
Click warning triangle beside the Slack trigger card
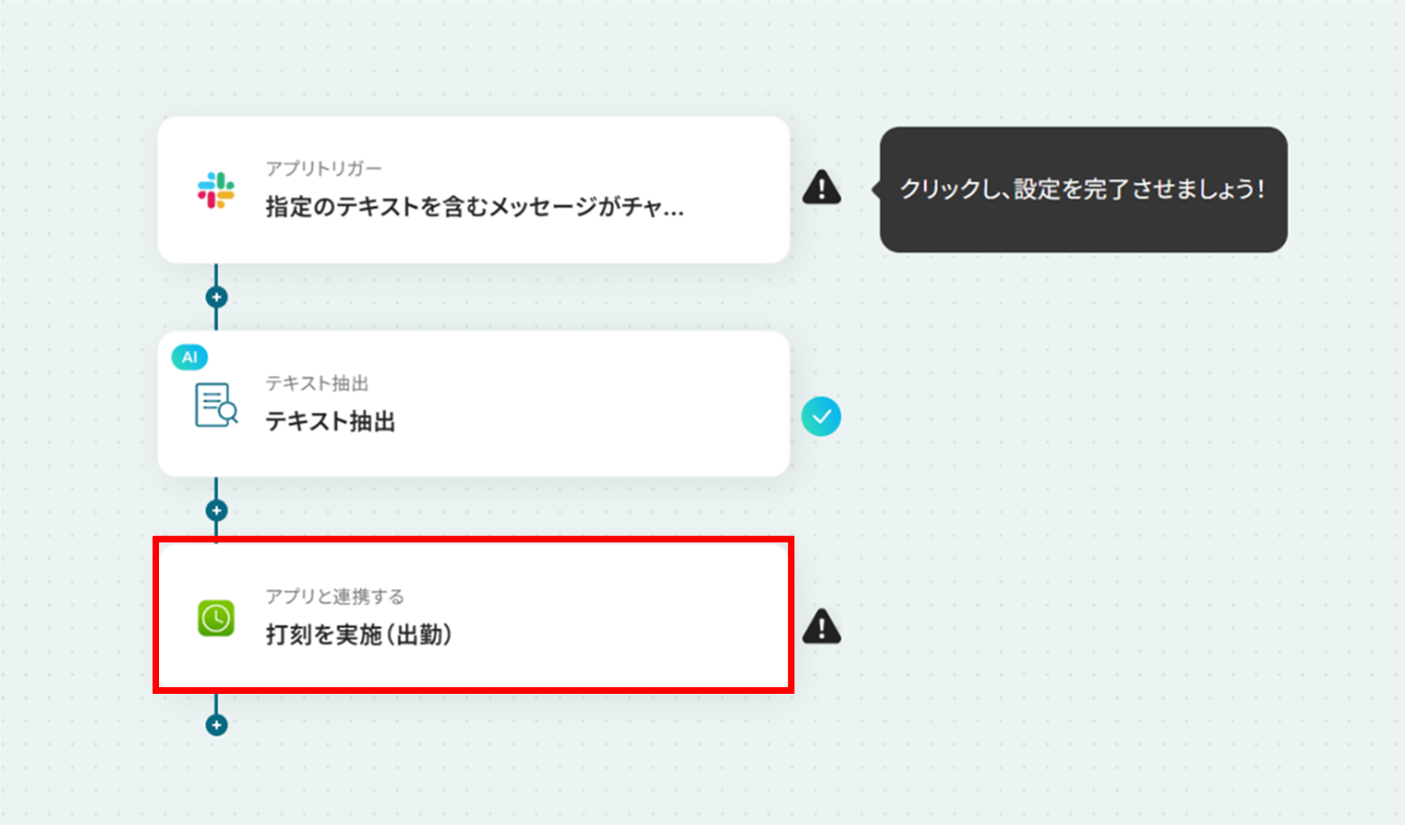pyautogui.click(x=821, y=187)
